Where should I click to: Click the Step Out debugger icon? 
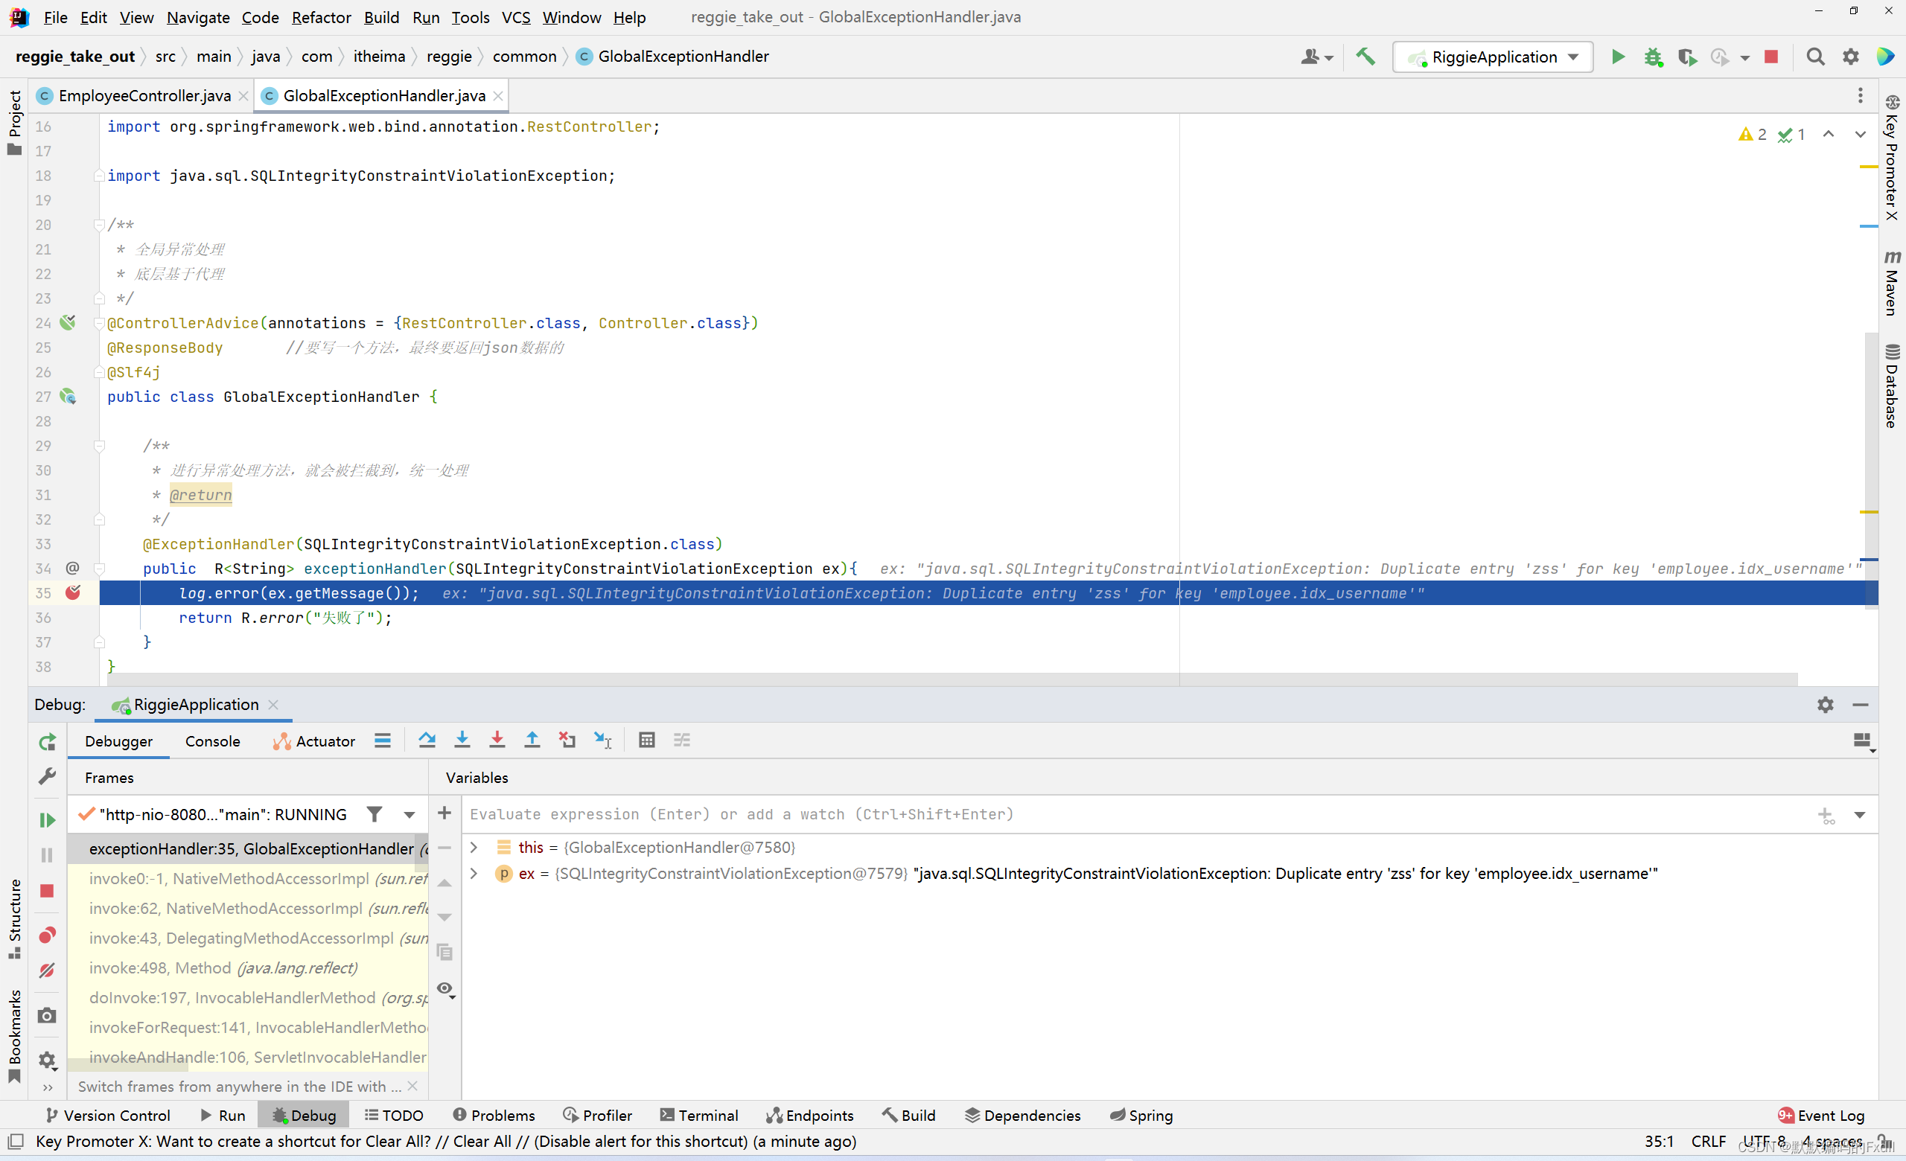click(x=532, y=741)
